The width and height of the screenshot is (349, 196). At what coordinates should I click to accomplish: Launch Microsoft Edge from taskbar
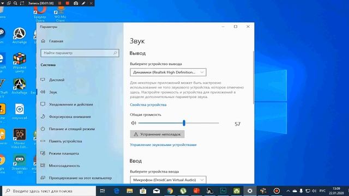click(x=116, y=191)
